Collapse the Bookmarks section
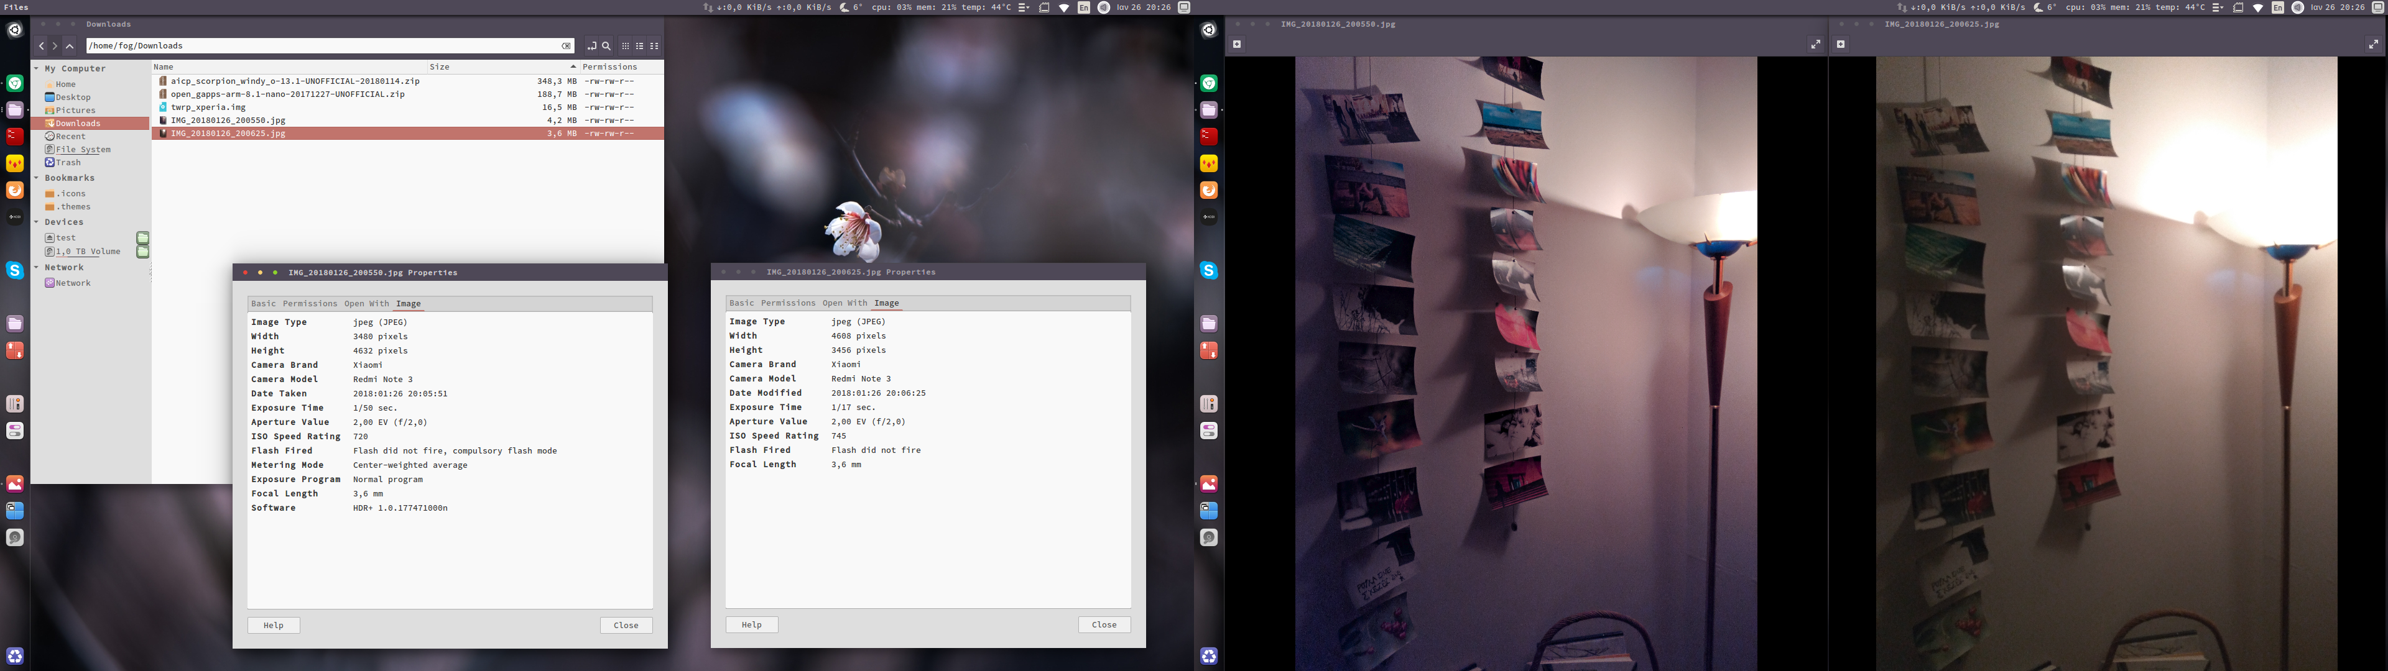The image size is (2388, 671). point(37,178)
